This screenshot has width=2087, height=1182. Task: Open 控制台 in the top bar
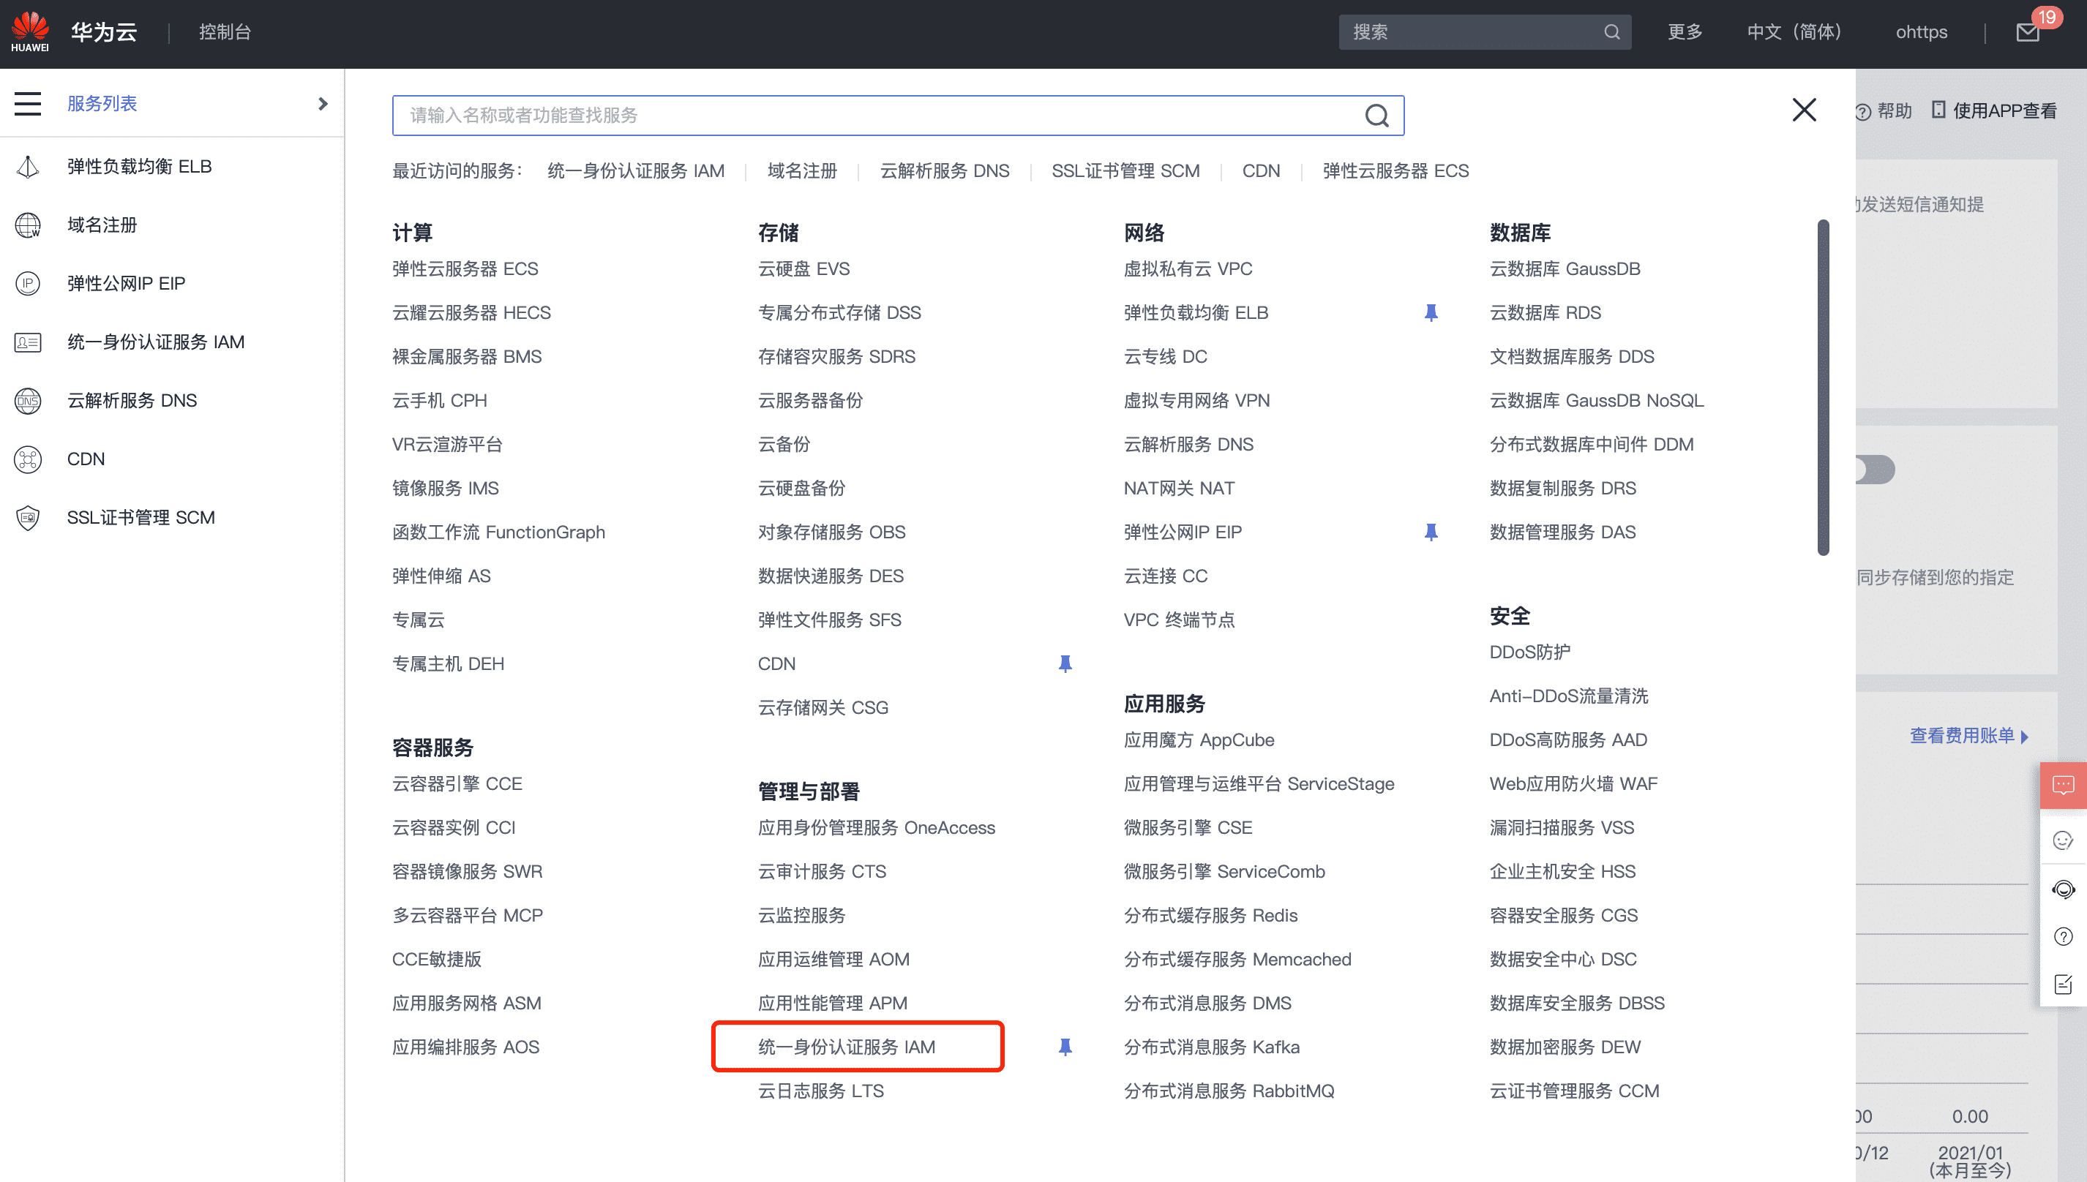pos(225,31)
